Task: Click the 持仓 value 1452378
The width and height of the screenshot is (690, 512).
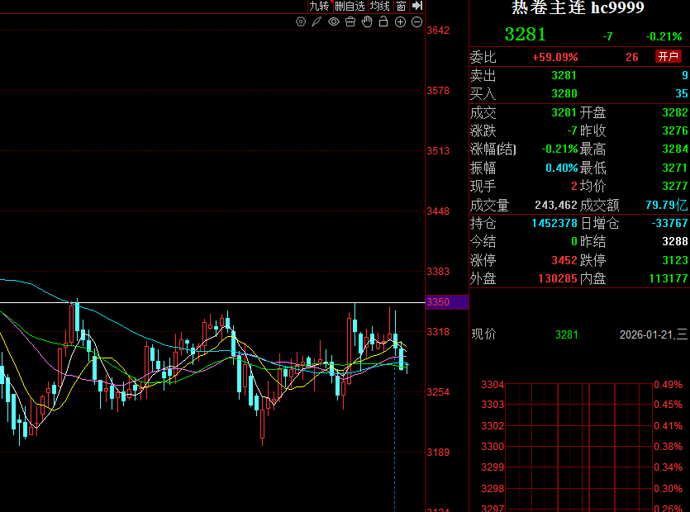Action: [x=554, y=224]
